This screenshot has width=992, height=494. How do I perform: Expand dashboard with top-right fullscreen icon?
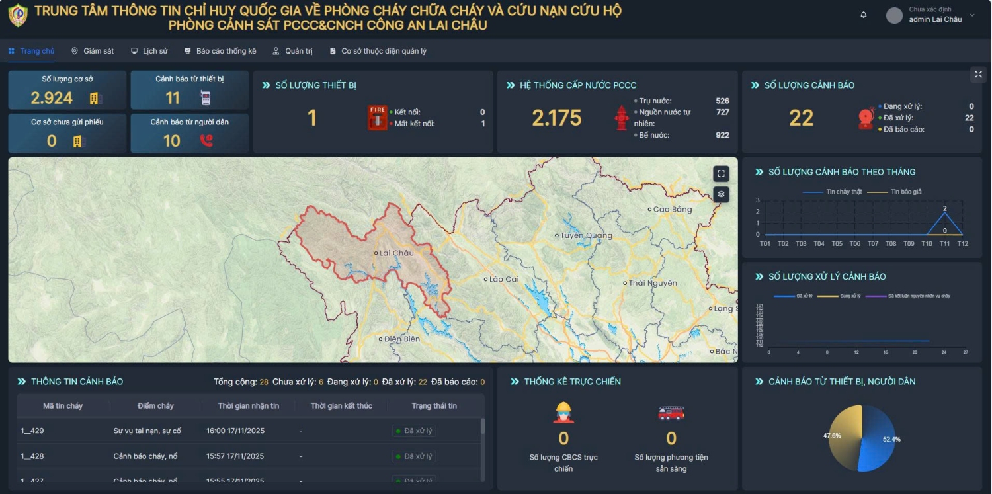(x=978, y=75)
